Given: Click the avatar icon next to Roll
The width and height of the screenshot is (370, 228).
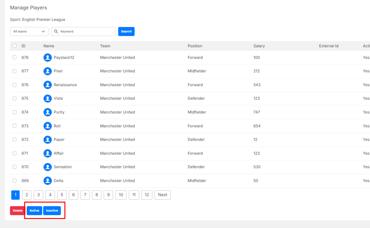Looking at the screenshot, I should click(x=47, y=126).
